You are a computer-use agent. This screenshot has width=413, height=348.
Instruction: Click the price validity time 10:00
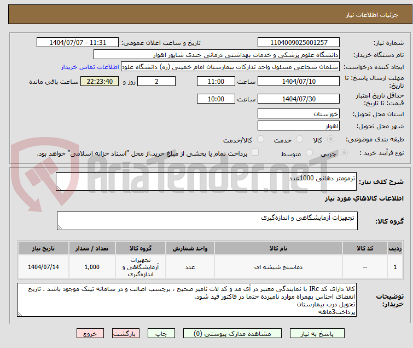click(216, 99)
